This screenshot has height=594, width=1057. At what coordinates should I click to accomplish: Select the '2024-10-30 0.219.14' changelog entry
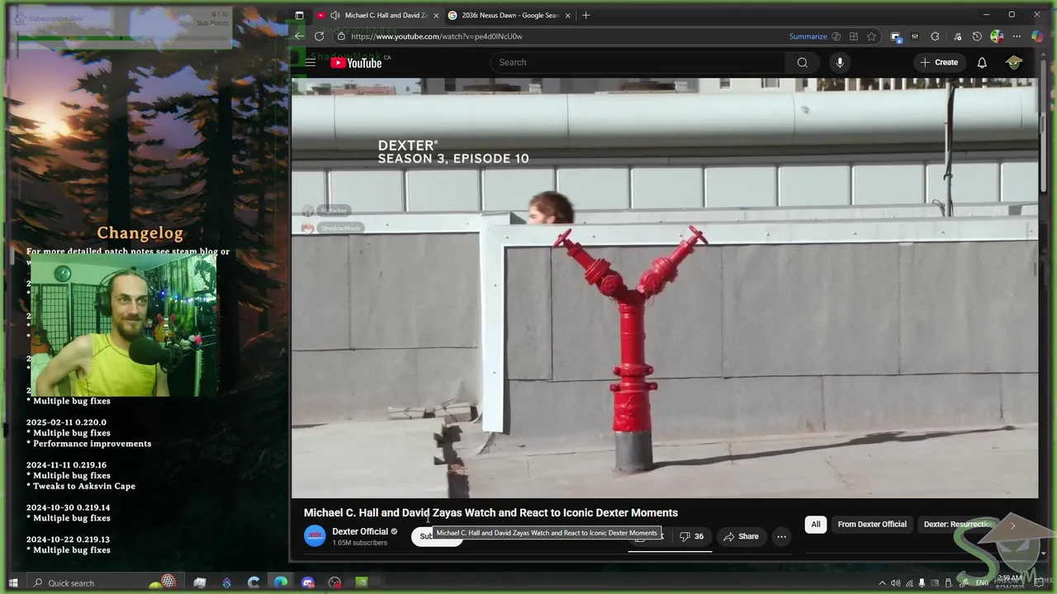click(x=68, y=508)
